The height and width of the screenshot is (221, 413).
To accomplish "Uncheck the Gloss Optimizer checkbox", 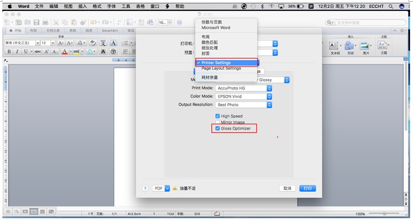I will [x=218, y=129].
